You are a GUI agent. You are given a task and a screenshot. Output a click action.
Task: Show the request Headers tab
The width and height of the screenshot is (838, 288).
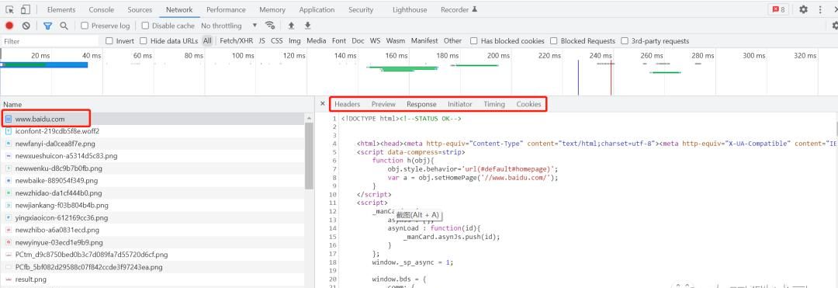(x=348, y=104)
